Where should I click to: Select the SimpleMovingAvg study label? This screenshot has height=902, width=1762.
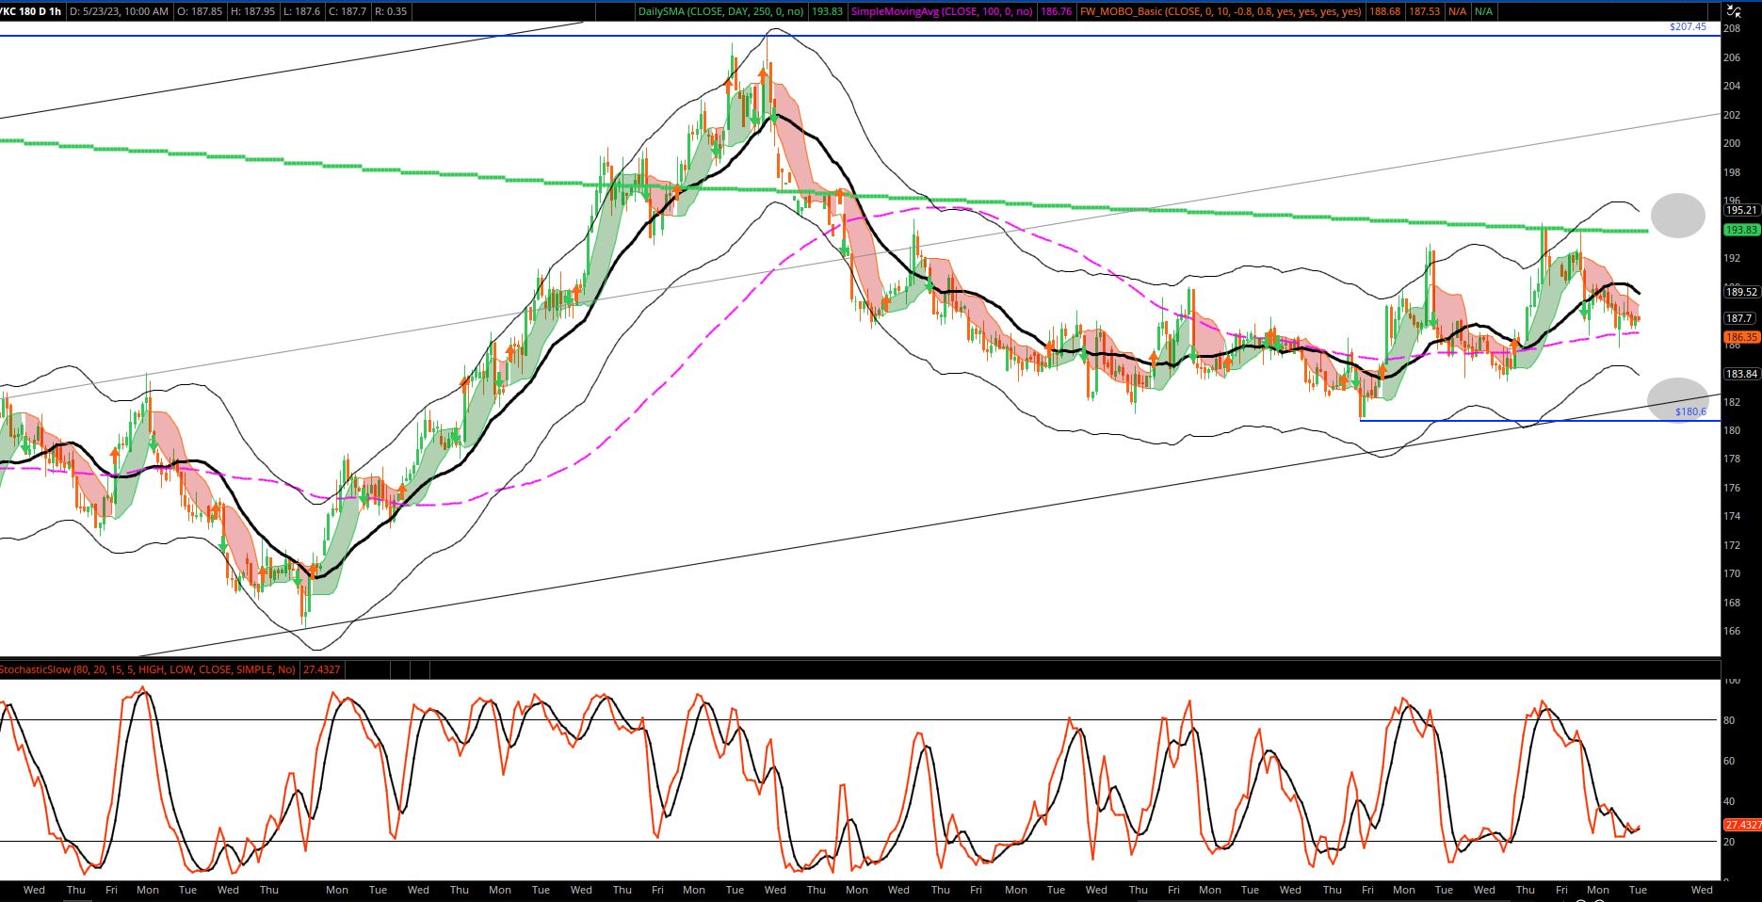942,11
